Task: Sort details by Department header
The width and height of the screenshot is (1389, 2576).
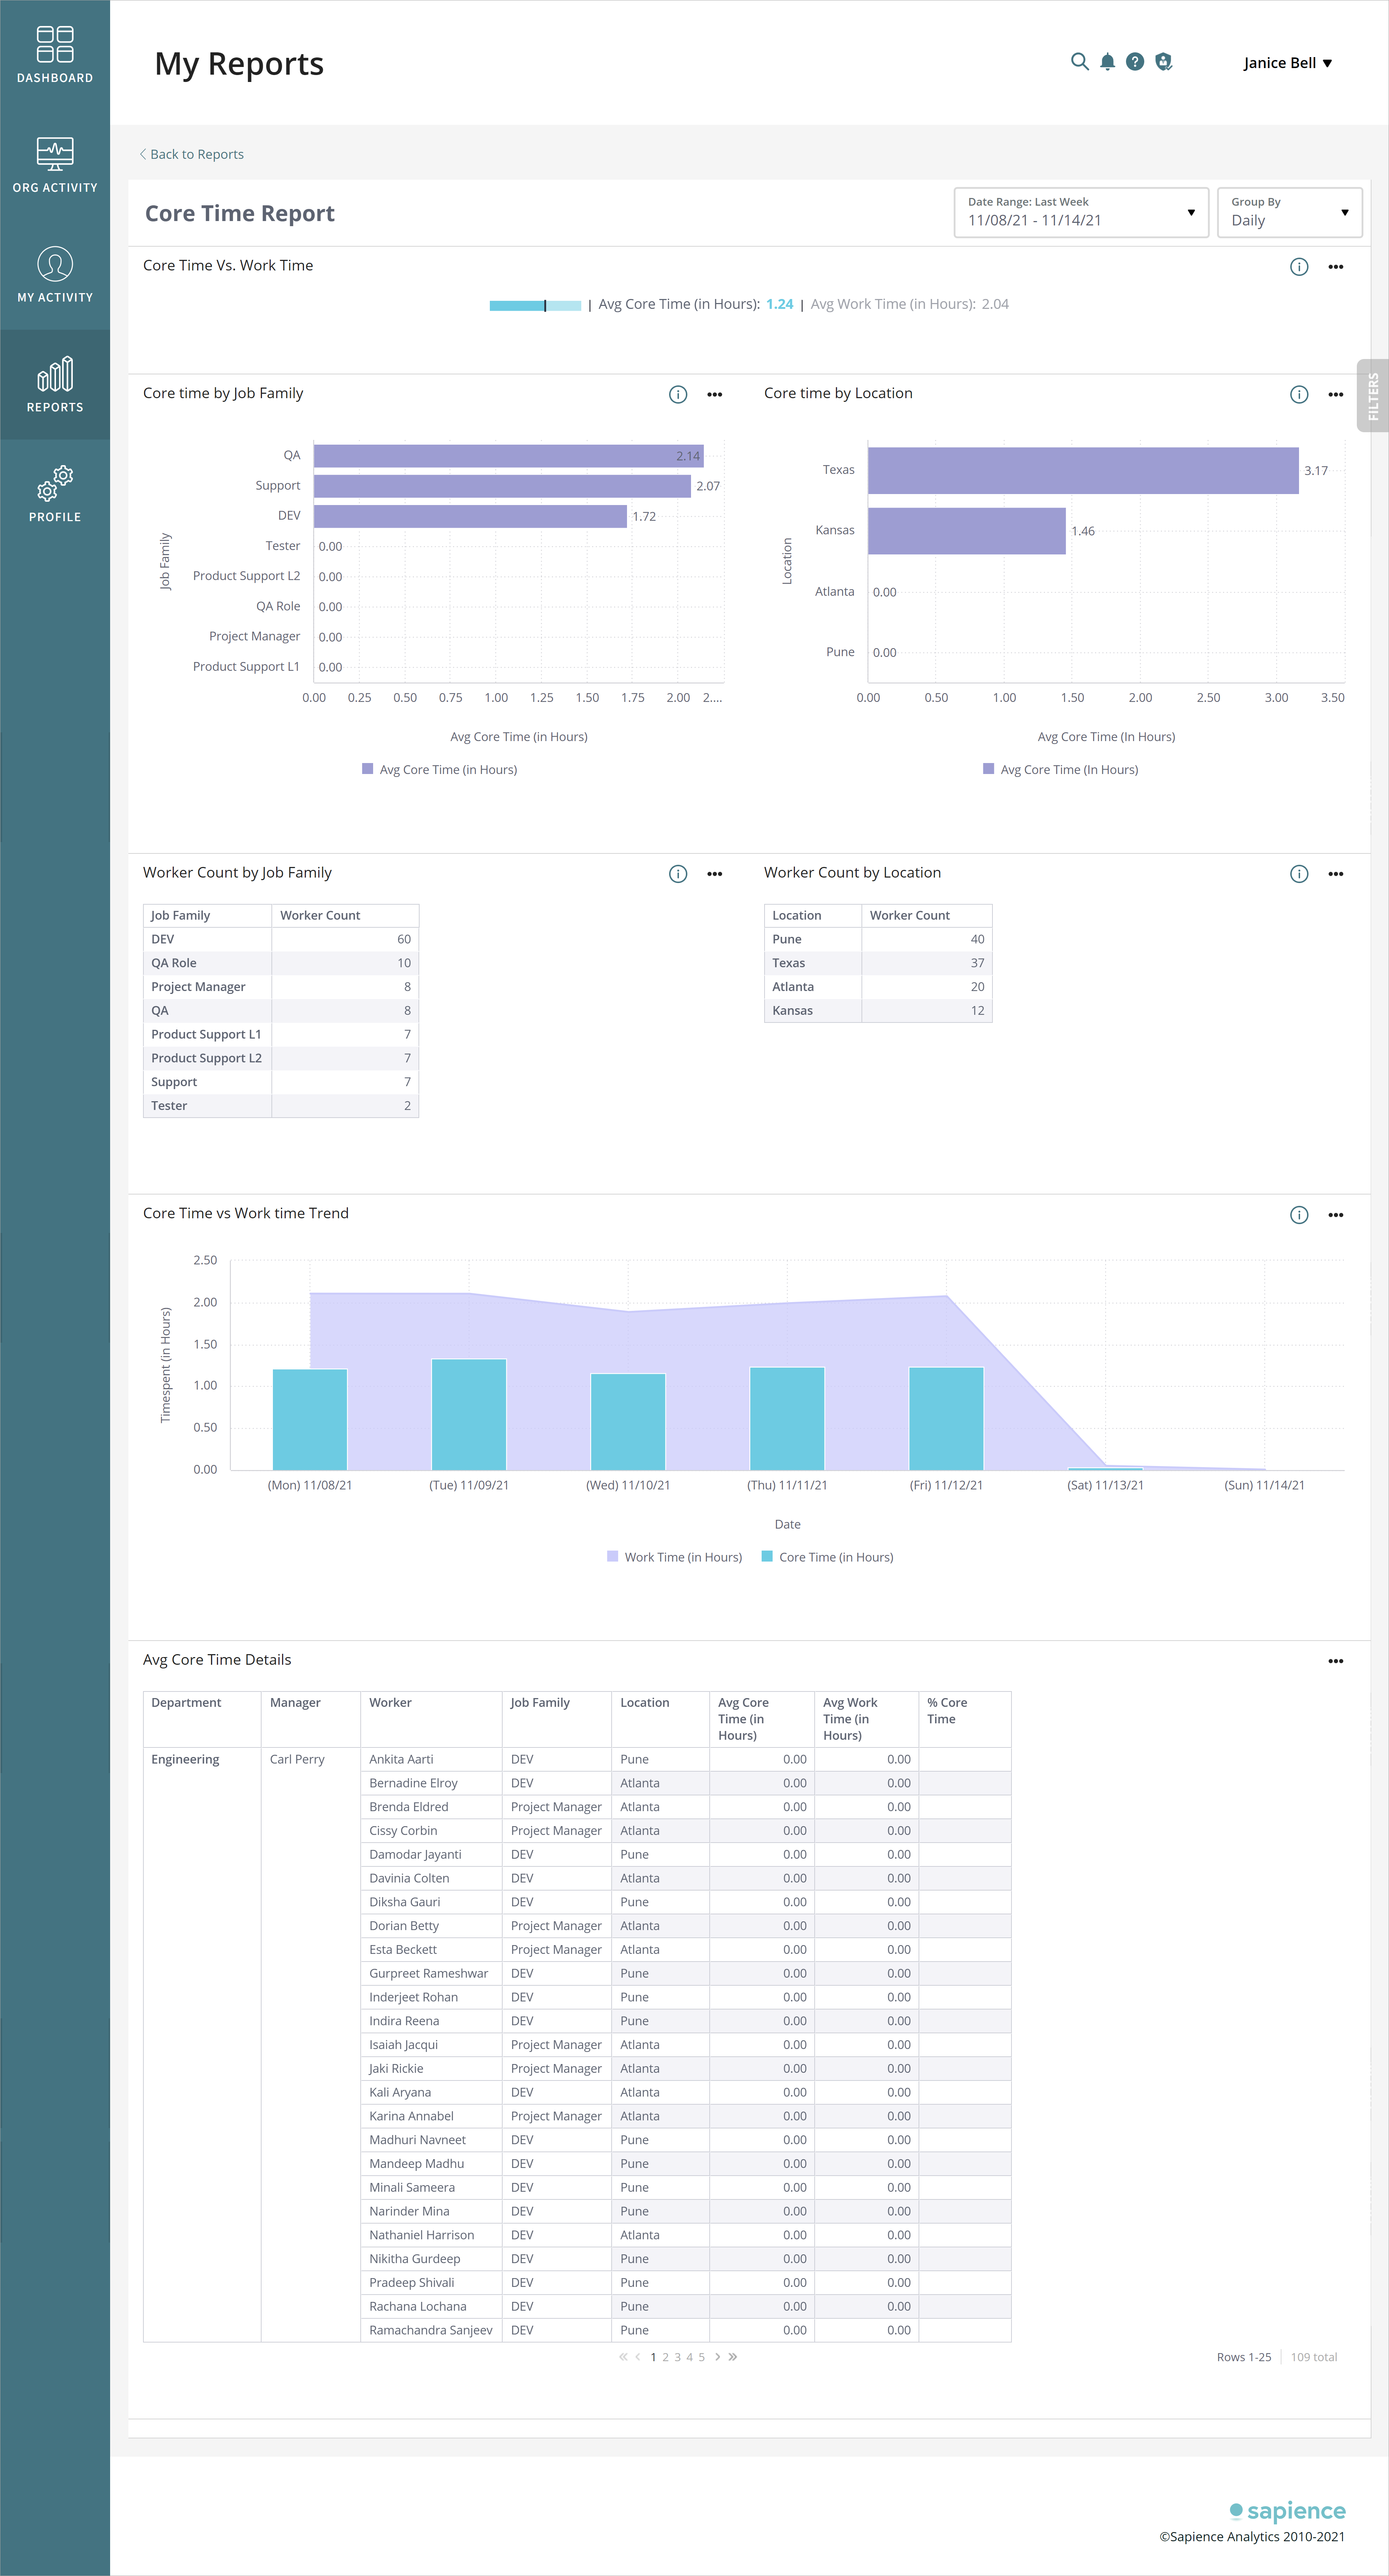Action: (202, 1719)
